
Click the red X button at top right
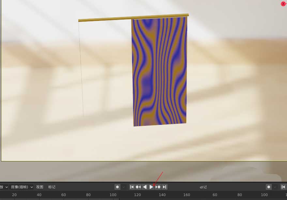(x=283, y=4)
